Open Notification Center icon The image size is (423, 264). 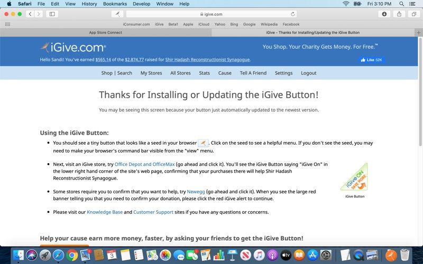pos(412,4)
